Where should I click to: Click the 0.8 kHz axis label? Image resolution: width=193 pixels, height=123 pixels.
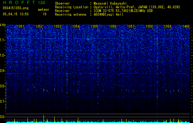coord(3,86)
